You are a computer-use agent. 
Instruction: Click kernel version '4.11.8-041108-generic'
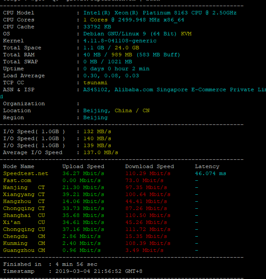pos(120,41)
